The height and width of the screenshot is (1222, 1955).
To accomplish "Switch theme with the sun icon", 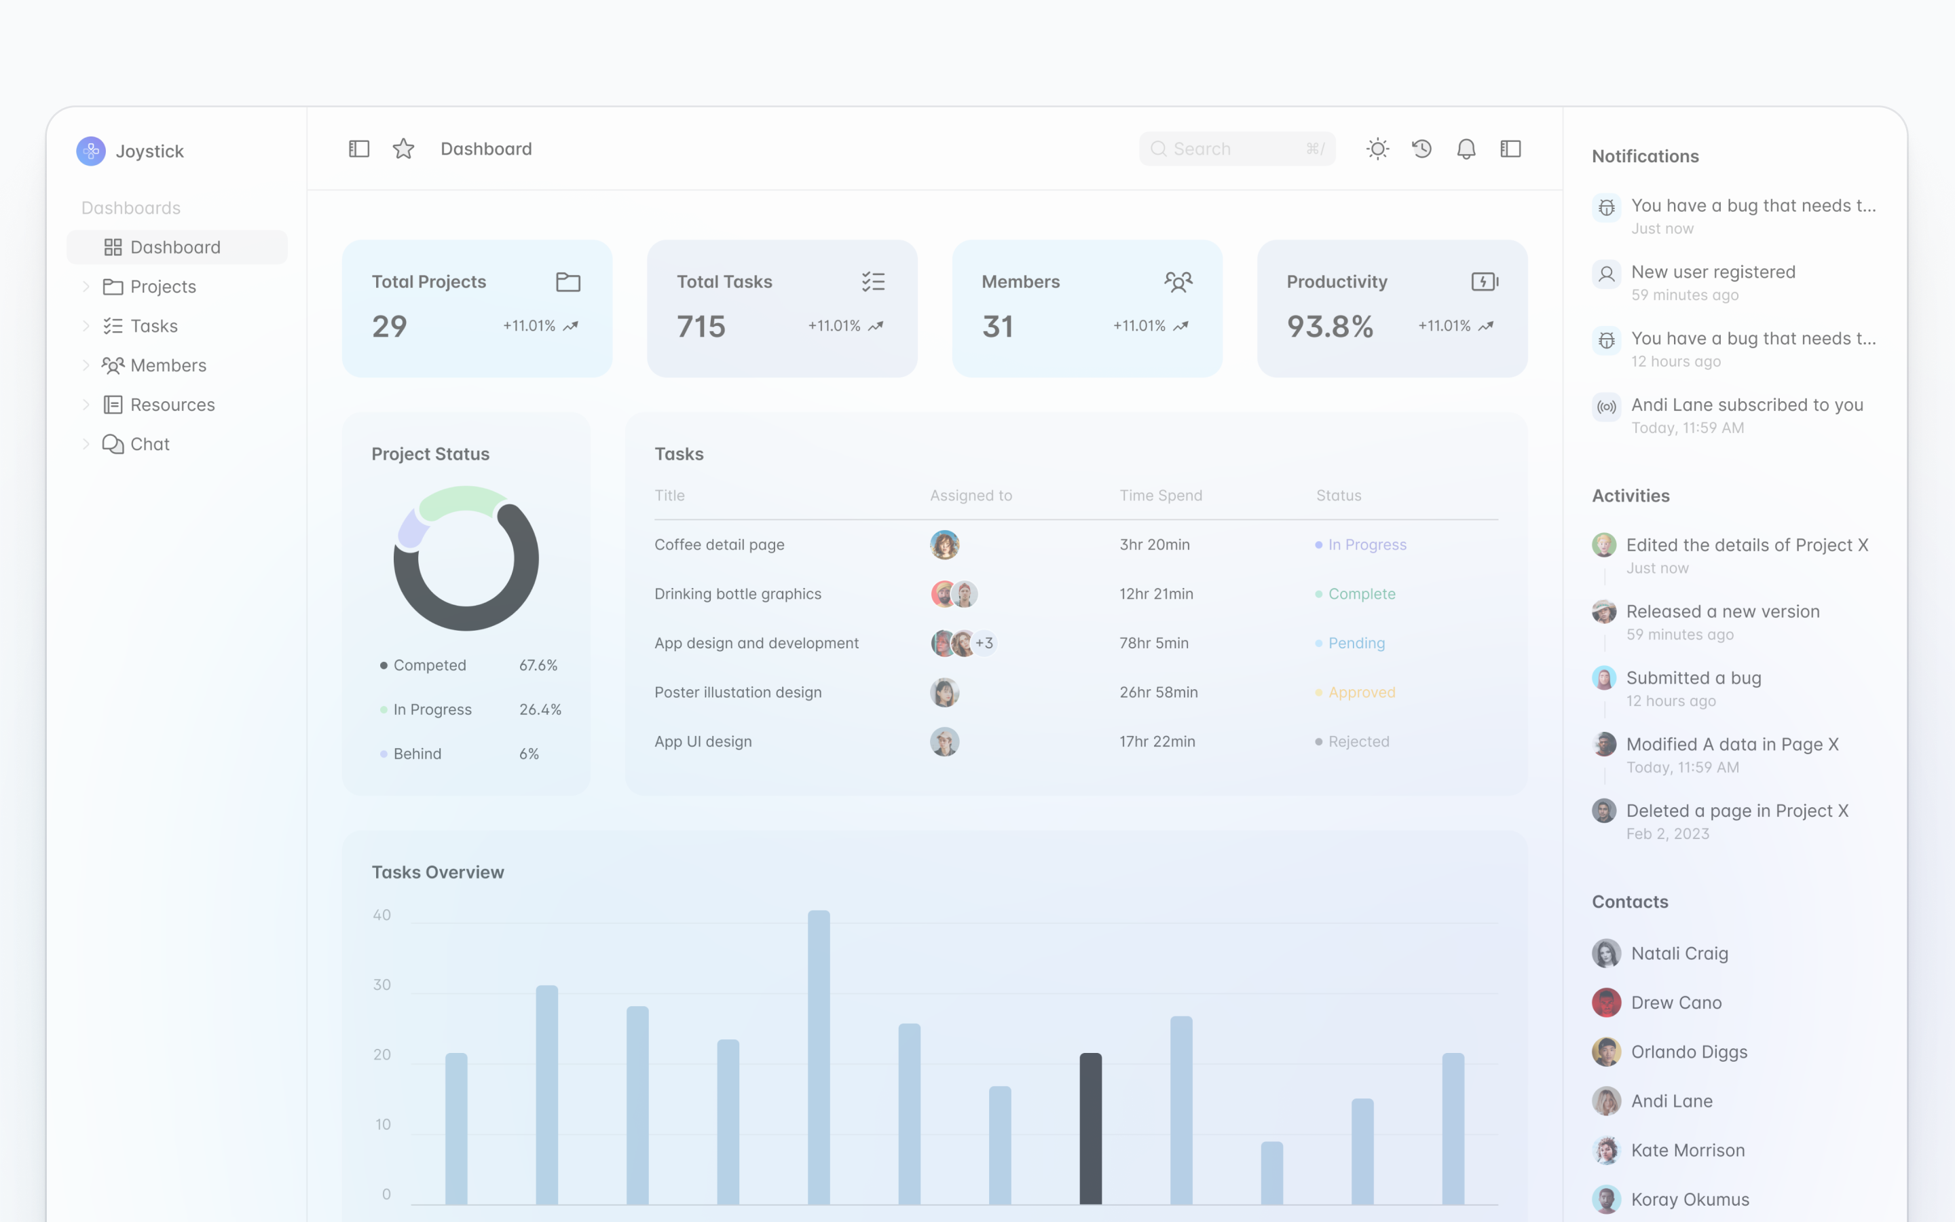I will point(1377,149).
